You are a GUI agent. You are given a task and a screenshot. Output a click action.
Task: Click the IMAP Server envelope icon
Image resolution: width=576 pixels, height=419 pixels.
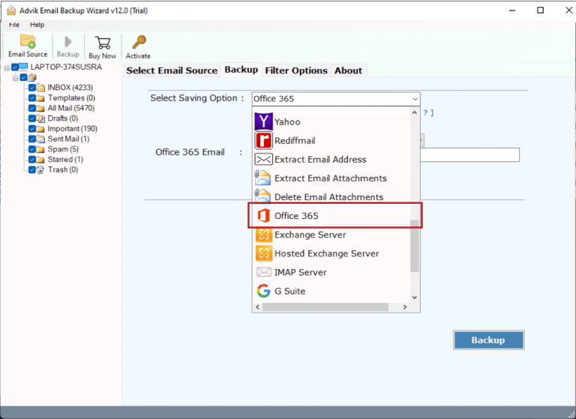pyautogui.click(x=264, y=272)
